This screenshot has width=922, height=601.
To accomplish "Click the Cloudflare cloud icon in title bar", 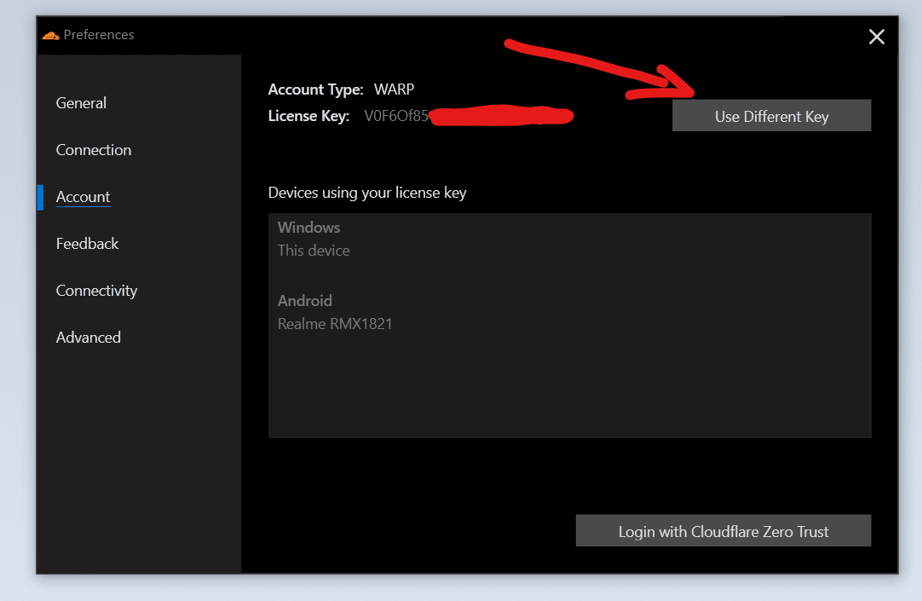I will pyautogui.click(x=50, y=35).
